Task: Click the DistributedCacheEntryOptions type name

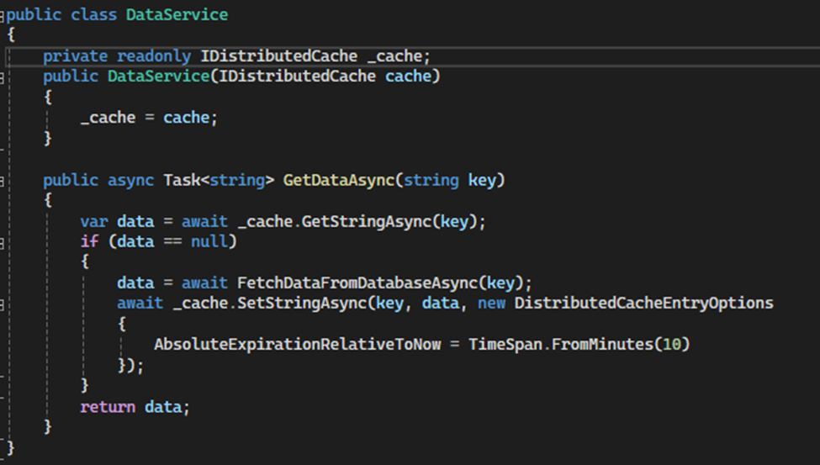Action: point(643,304)
